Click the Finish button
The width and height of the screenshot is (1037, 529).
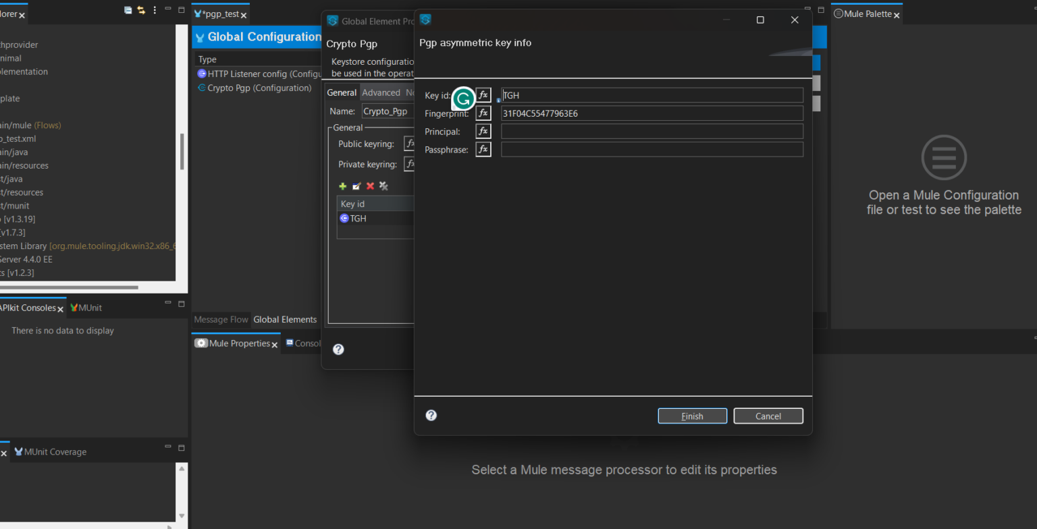pyautogui.click(x=692, y=416)
